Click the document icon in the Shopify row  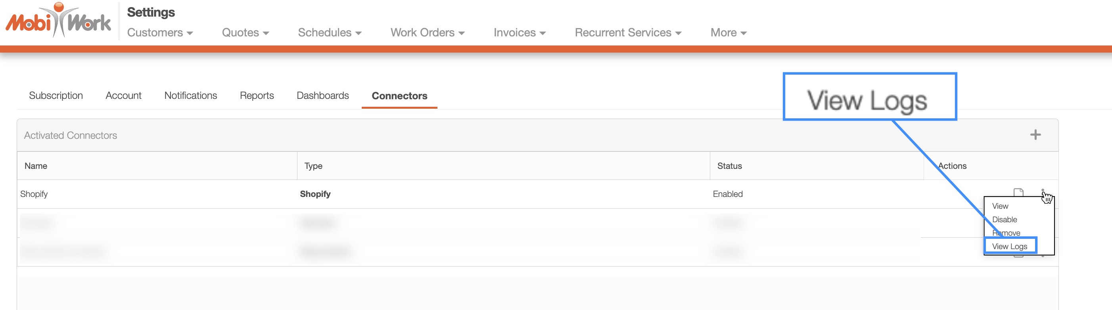[1018, 192]
